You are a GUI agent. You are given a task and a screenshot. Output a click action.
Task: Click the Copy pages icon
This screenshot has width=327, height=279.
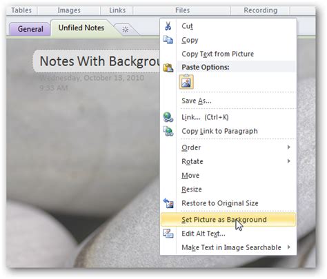tap(168, 40)
